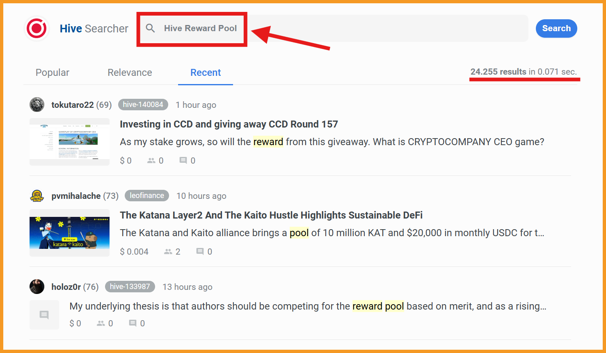606x353 pixels.
Task: Open the Katana Kaito post thumbnail
Action: point(69,233)
